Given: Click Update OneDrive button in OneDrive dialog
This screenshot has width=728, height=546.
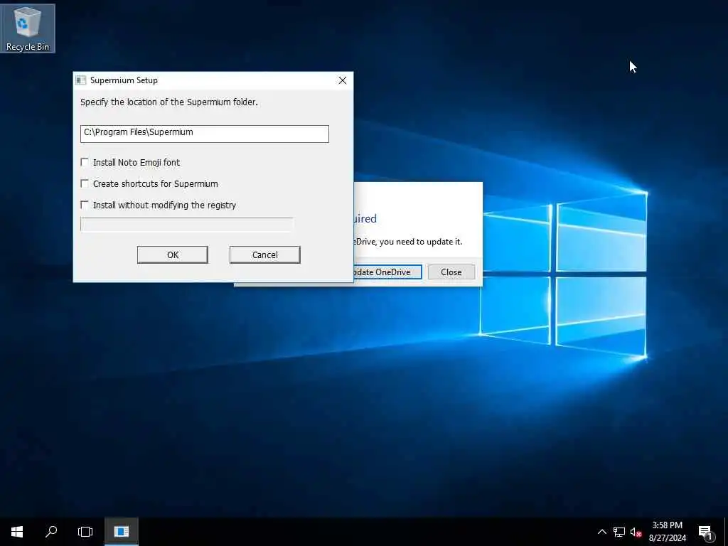Looking at the screenshot, I should point(387,272).
